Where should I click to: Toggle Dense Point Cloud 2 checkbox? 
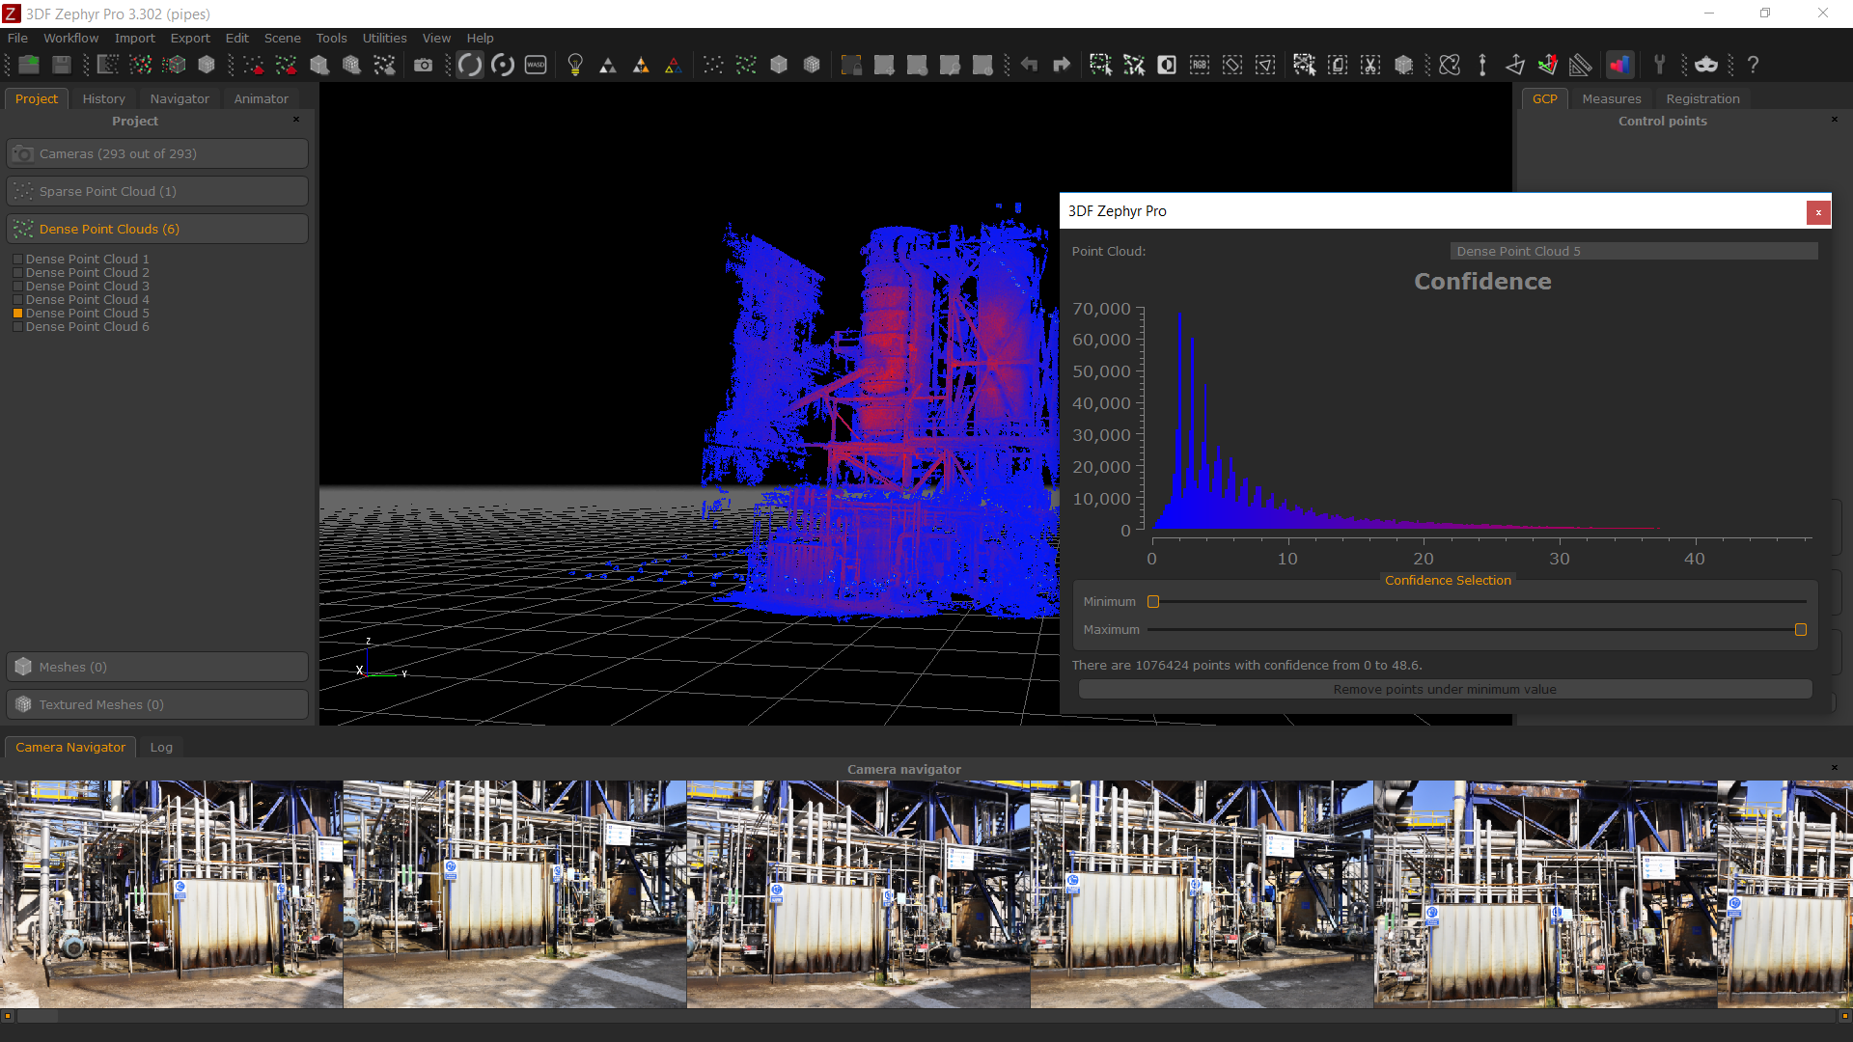coord(17,273)
